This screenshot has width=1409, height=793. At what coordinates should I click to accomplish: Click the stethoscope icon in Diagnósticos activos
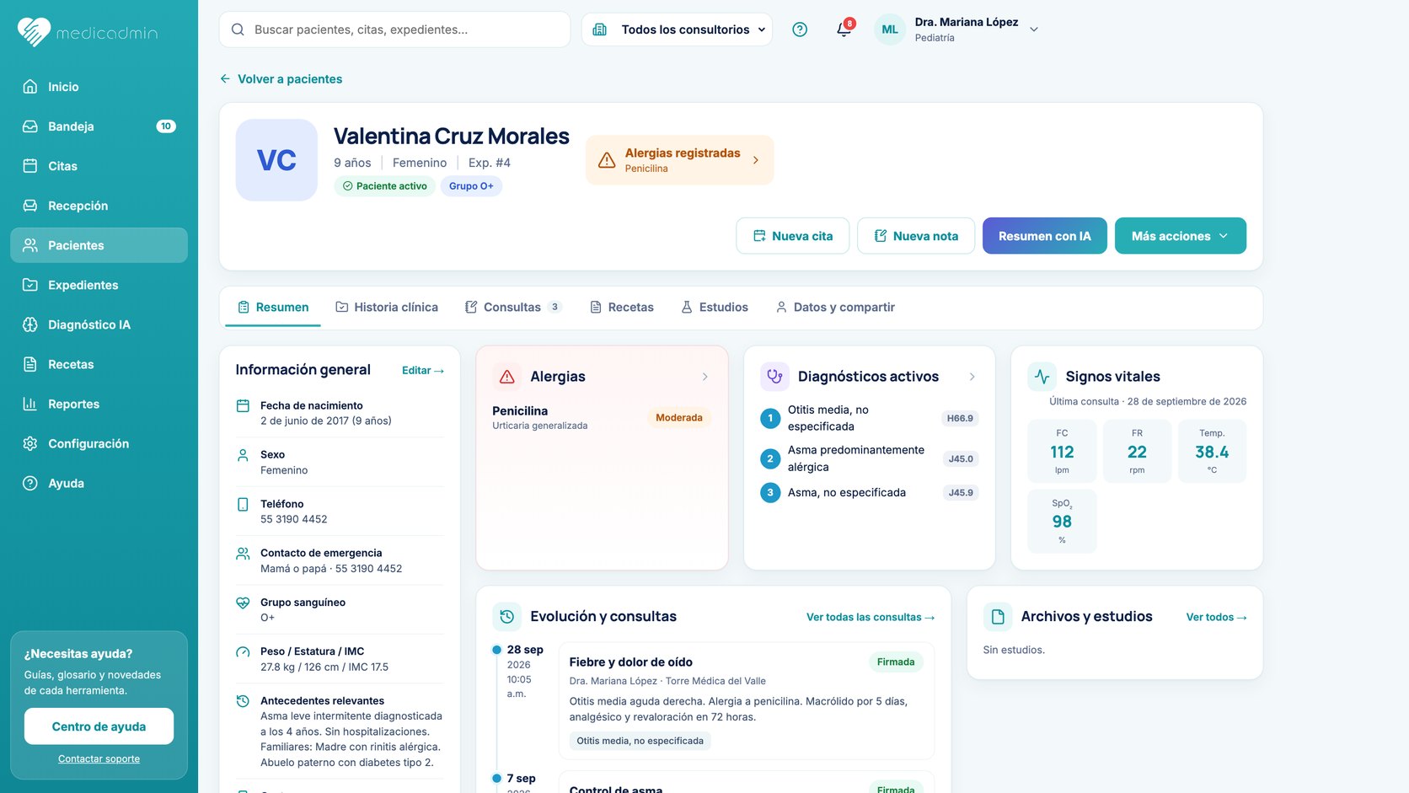pos(774,377)
